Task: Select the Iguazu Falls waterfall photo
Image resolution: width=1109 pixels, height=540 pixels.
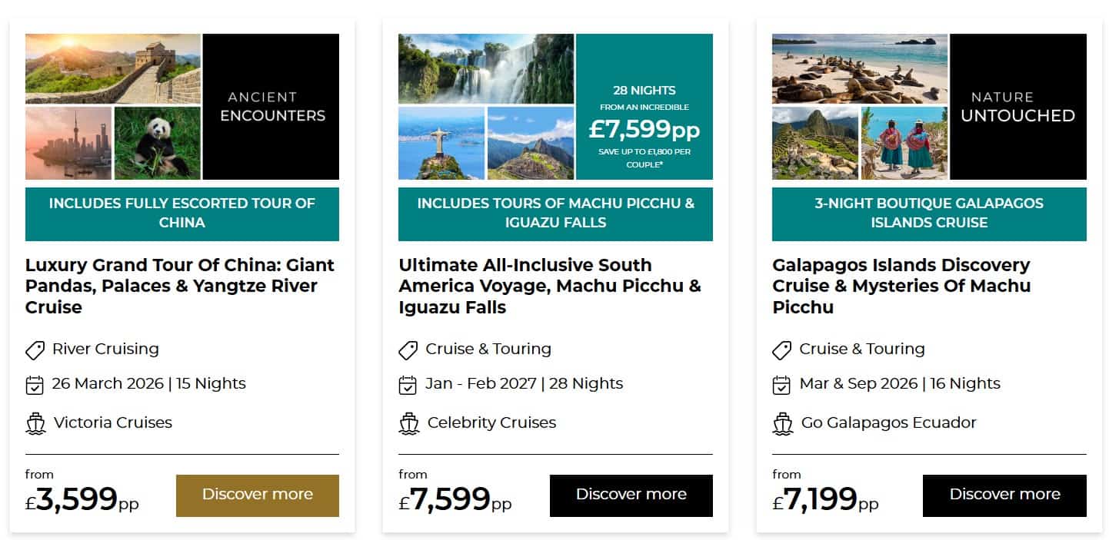Action: (x=486, y=68)
